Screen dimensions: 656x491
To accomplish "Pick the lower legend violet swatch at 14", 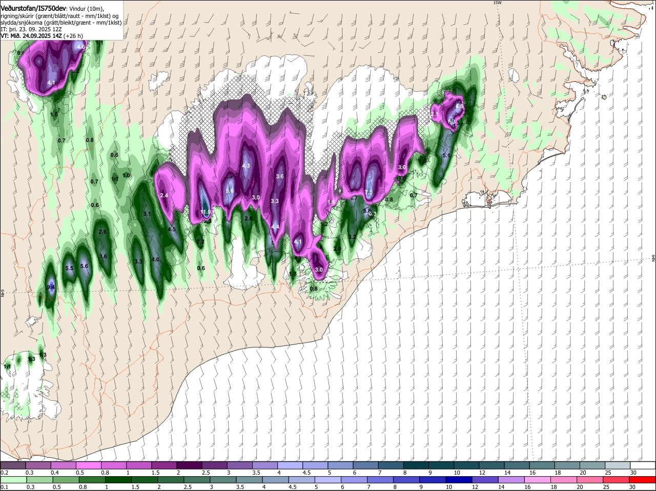I will 511,480.
